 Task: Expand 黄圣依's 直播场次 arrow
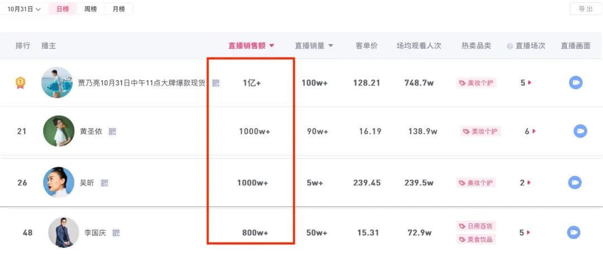coord(534,131)
